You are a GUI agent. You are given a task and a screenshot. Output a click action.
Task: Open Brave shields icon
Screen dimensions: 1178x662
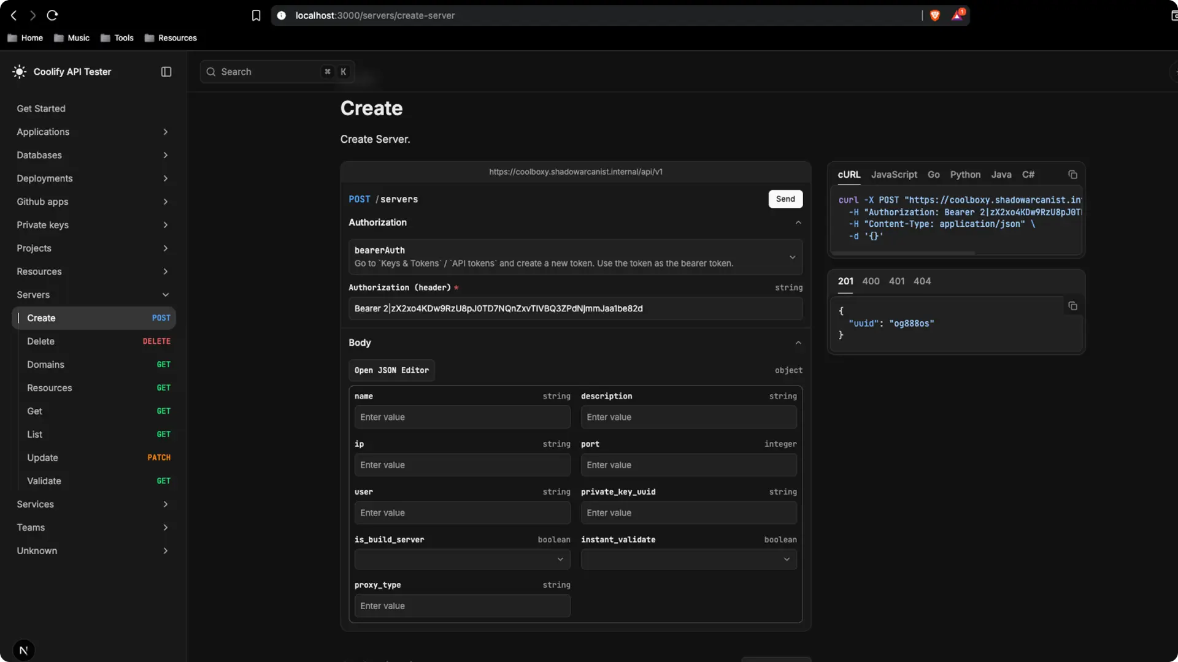[x=935, y=15]
